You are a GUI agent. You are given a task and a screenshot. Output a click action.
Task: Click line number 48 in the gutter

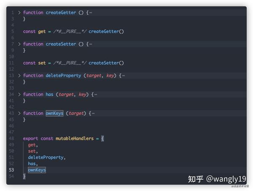click(x=11, y=139)
